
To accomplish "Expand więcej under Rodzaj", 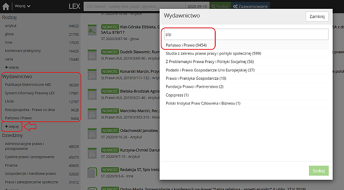I will pyautogui.click(x=12, y=67).
